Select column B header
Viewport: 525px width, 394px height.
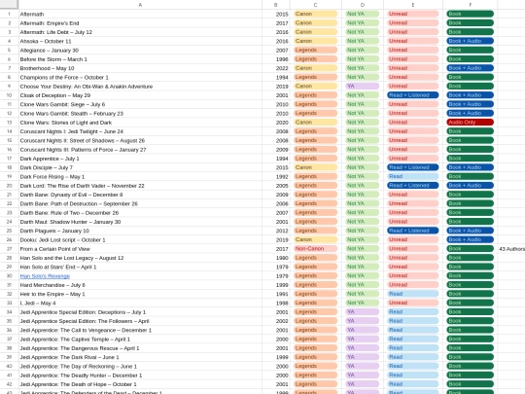[276, 5]
